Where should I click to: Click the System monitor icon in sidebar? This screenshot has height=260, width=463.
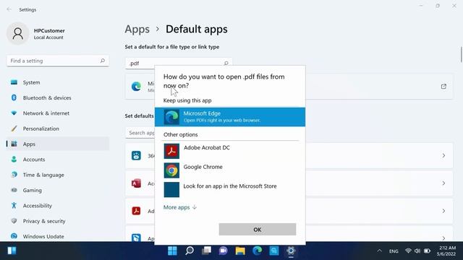point(14,82)
